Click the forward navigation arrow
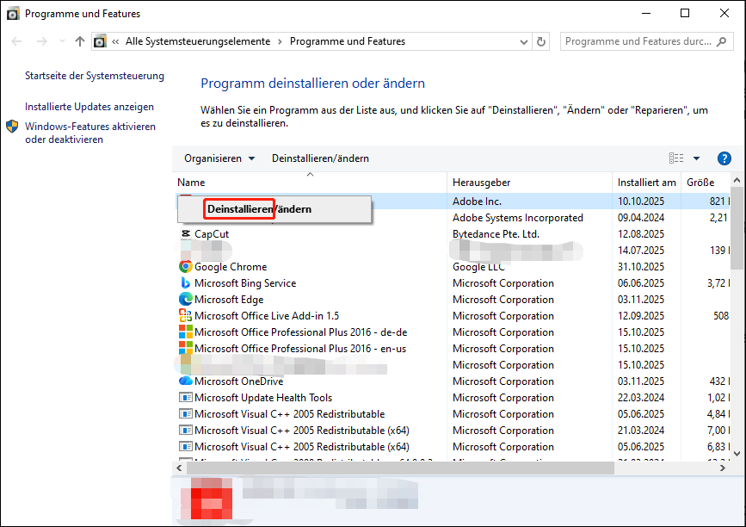This screenshot has height=527, width=746. point(42,41)
